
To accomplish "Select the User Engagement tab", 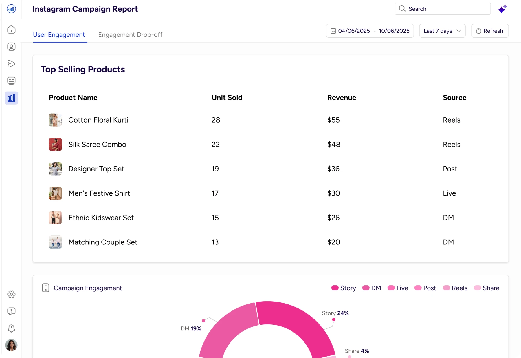I will 59,35.
